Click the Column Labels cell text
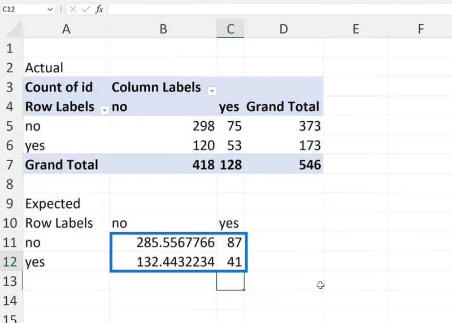This screenshot has width=452, height=323. coord(157,87)
